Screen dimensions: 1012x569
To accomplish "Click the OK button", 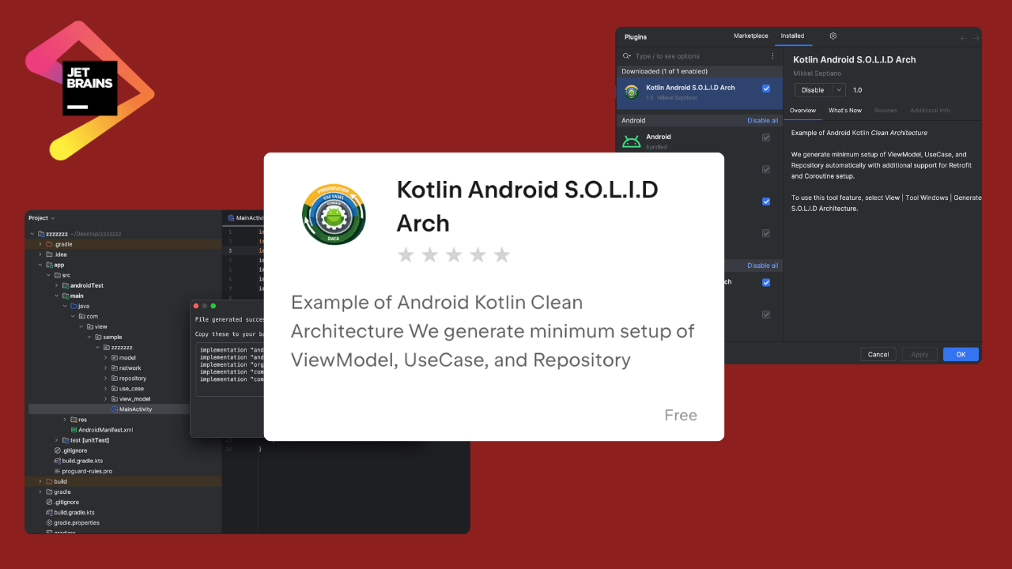I will [961, 355].
